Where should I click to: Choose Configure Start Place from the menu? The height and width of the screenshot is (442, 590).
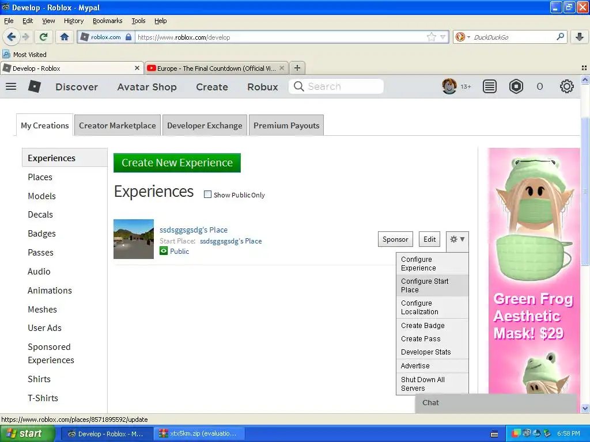click(x=432, y=285)
